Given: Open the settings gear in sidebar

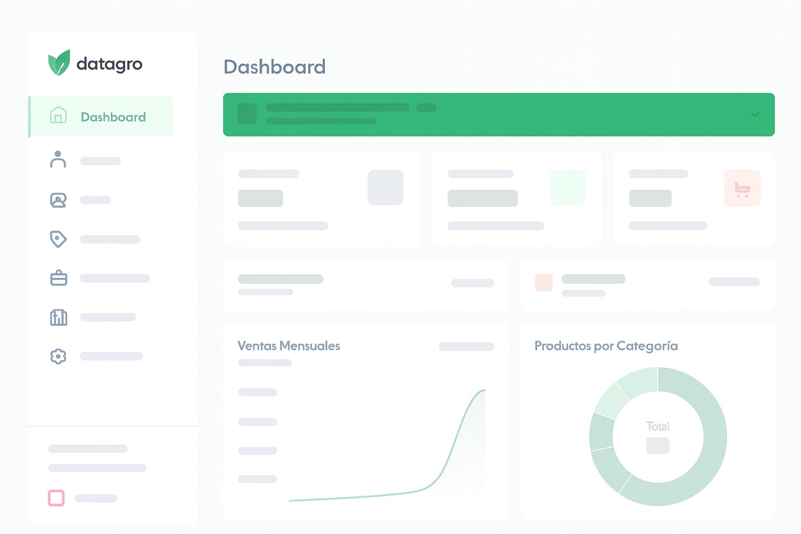Looking at the screenshot, I should (58, 356).
